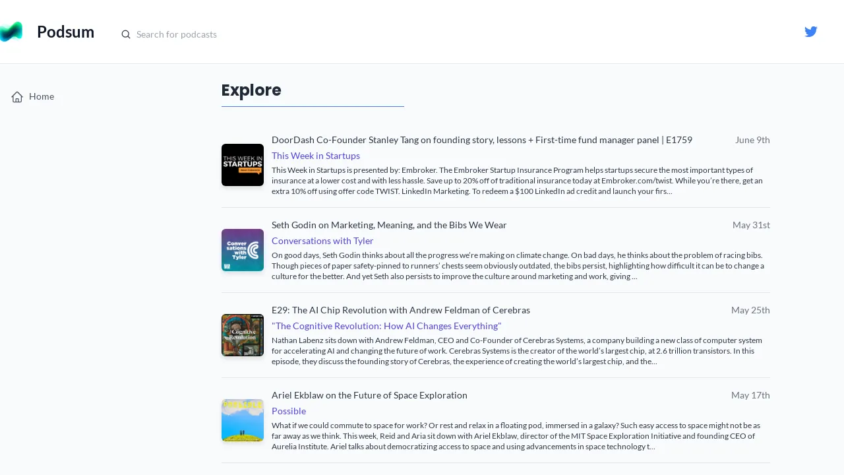Click the June 9th date
The image size is (844, 475).
[x=752, y=140]
